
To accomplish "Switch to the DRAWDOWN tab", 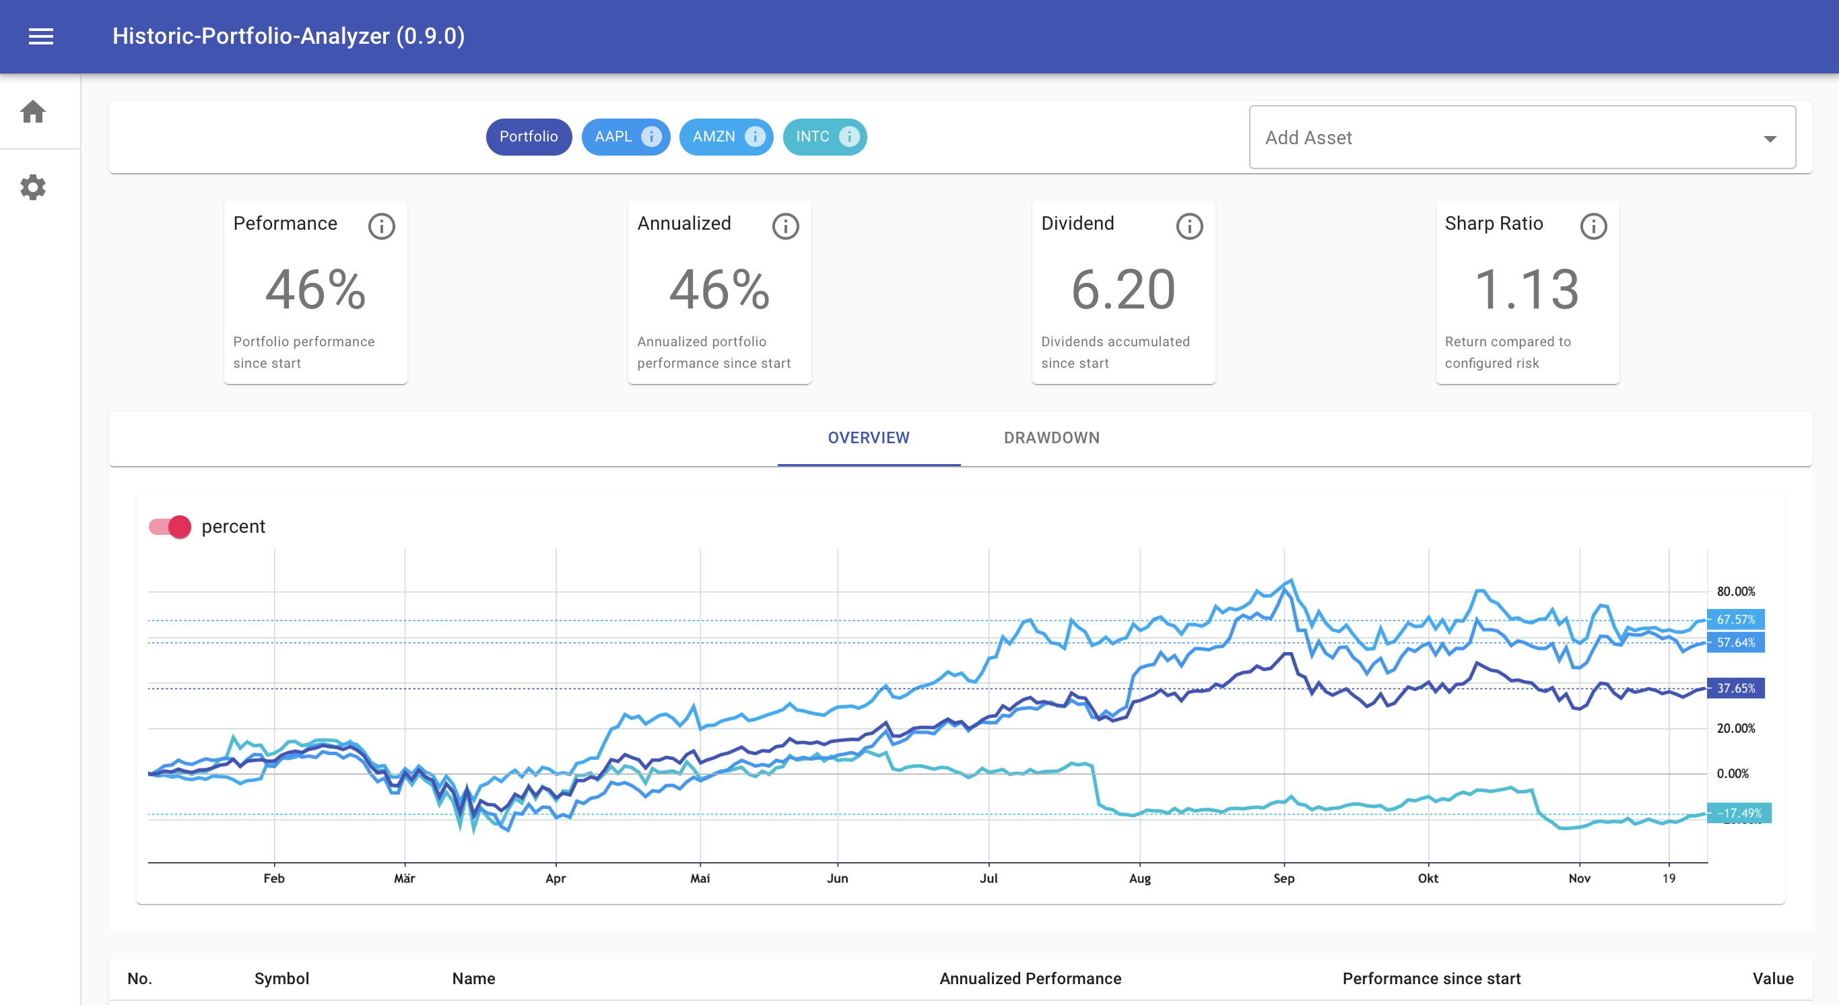I will click(x=1052, y=438).
